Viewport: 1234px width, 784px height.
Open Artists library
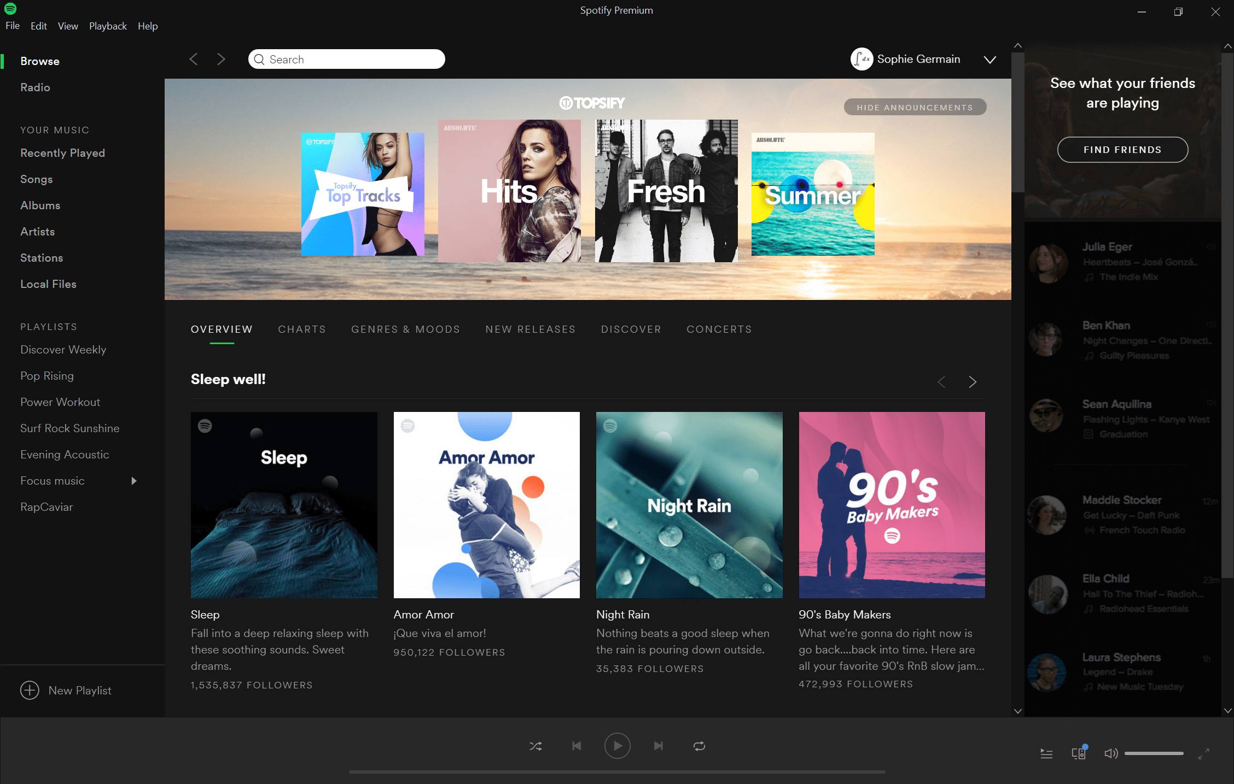click(x=38, y=232)
